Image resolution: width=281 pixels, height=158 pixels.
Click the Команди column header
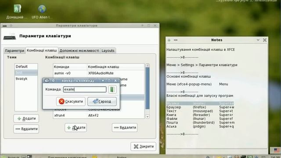point(70,67)
